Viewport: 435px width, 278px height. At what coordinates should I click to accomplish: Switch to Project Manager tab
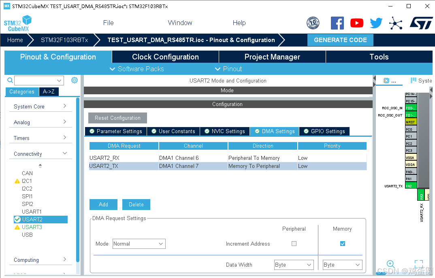[272, 57]
